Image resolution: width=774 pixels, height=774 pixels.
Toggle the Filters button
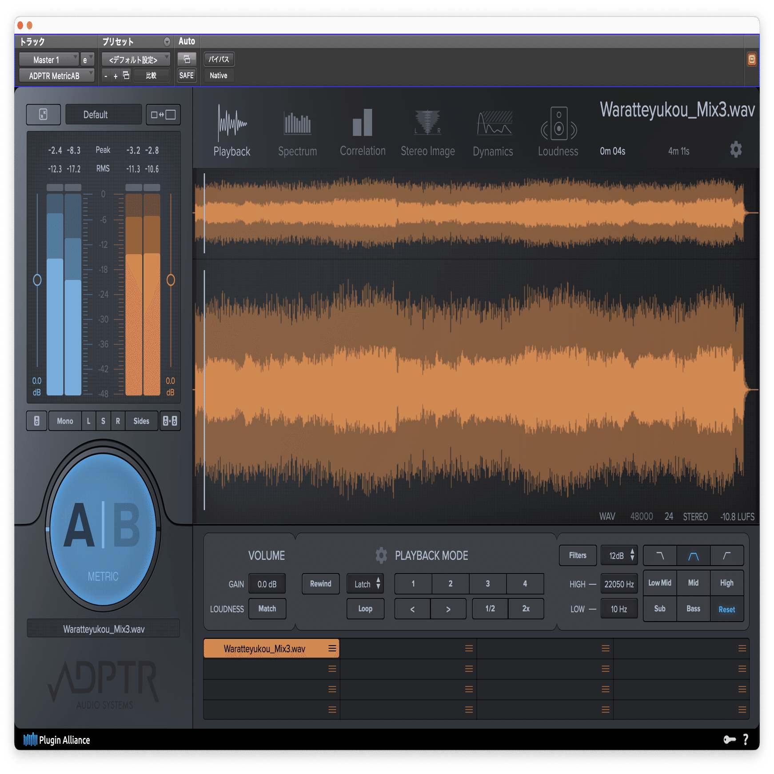(578, 555)
